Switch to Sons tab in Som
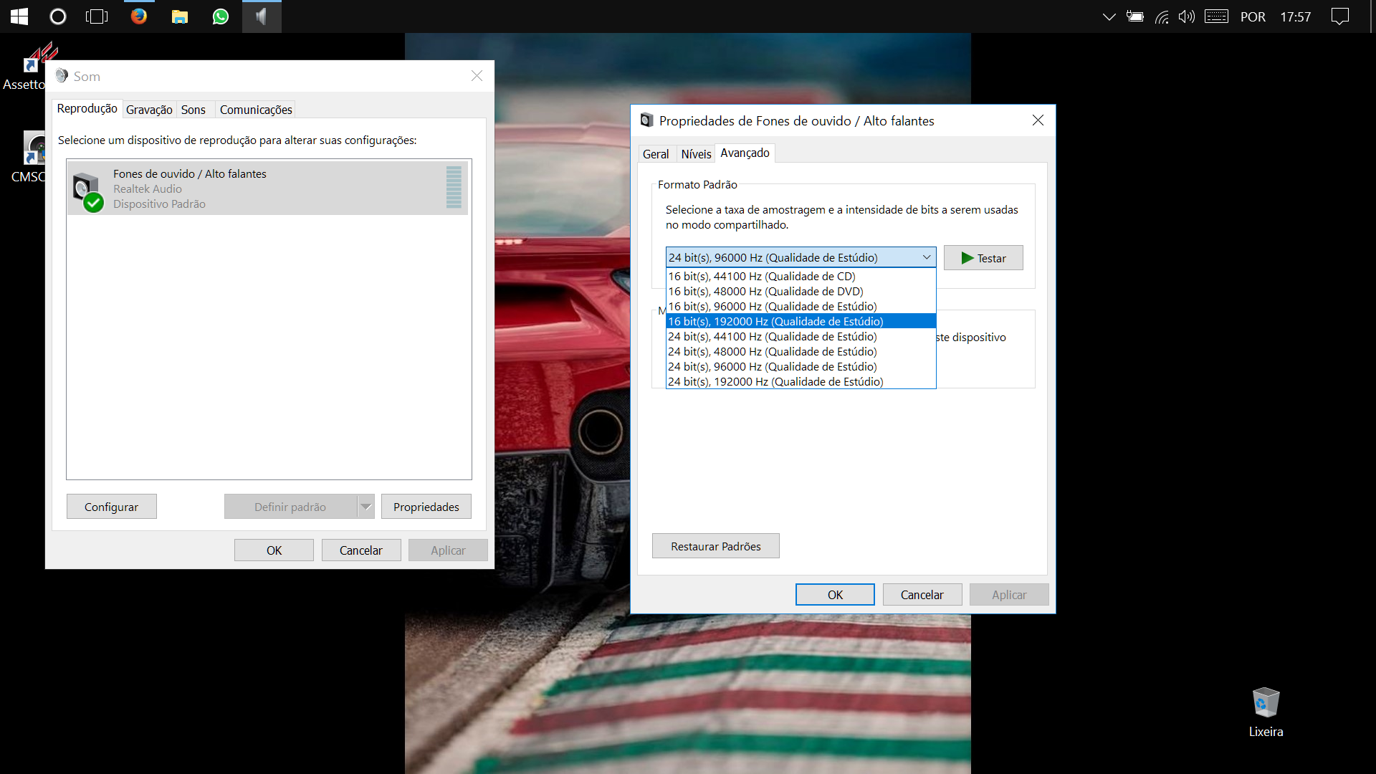Image resolution: width=1376 pixels, height=774 pixels. [x=193, y=110]
